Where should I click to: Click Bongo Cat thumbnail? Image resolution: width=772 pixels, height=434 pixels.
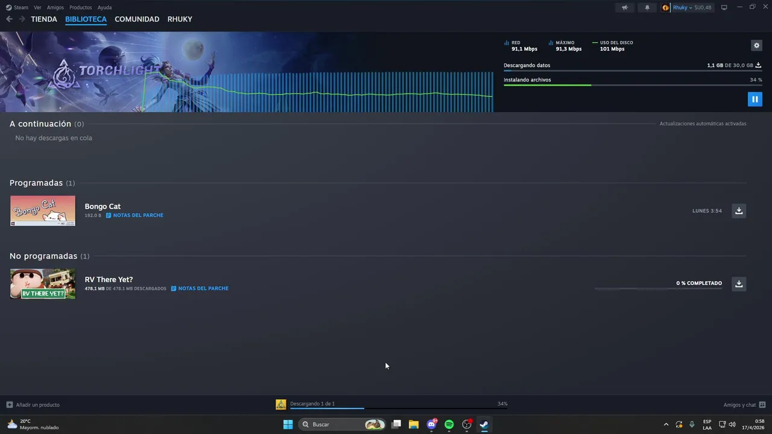pos(43,210)
